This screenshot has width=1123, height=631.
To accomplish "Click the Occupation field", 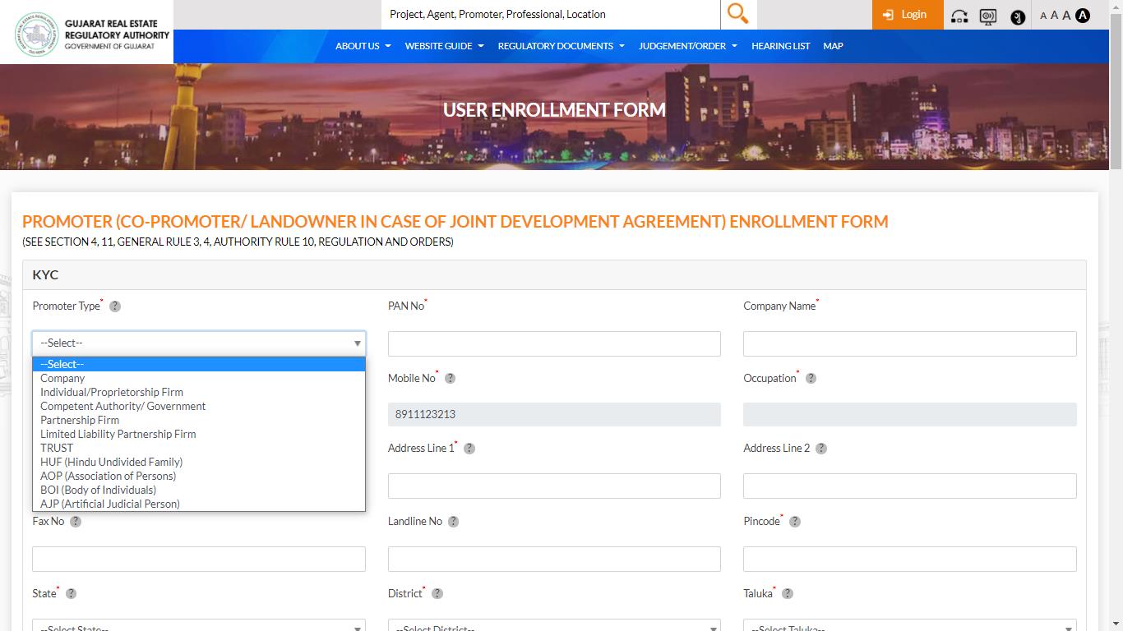I will (x=910, y=414).
